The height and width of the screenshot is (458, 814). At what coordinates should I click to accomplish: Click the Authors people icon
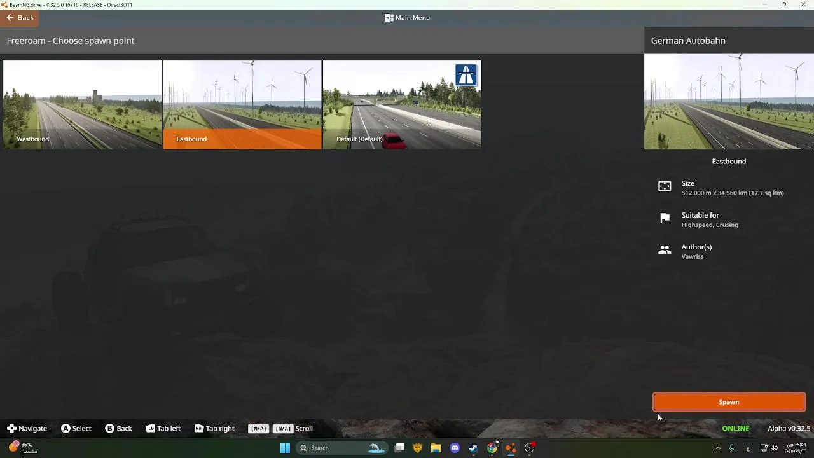pyautogui.click(x=665, y=251)
